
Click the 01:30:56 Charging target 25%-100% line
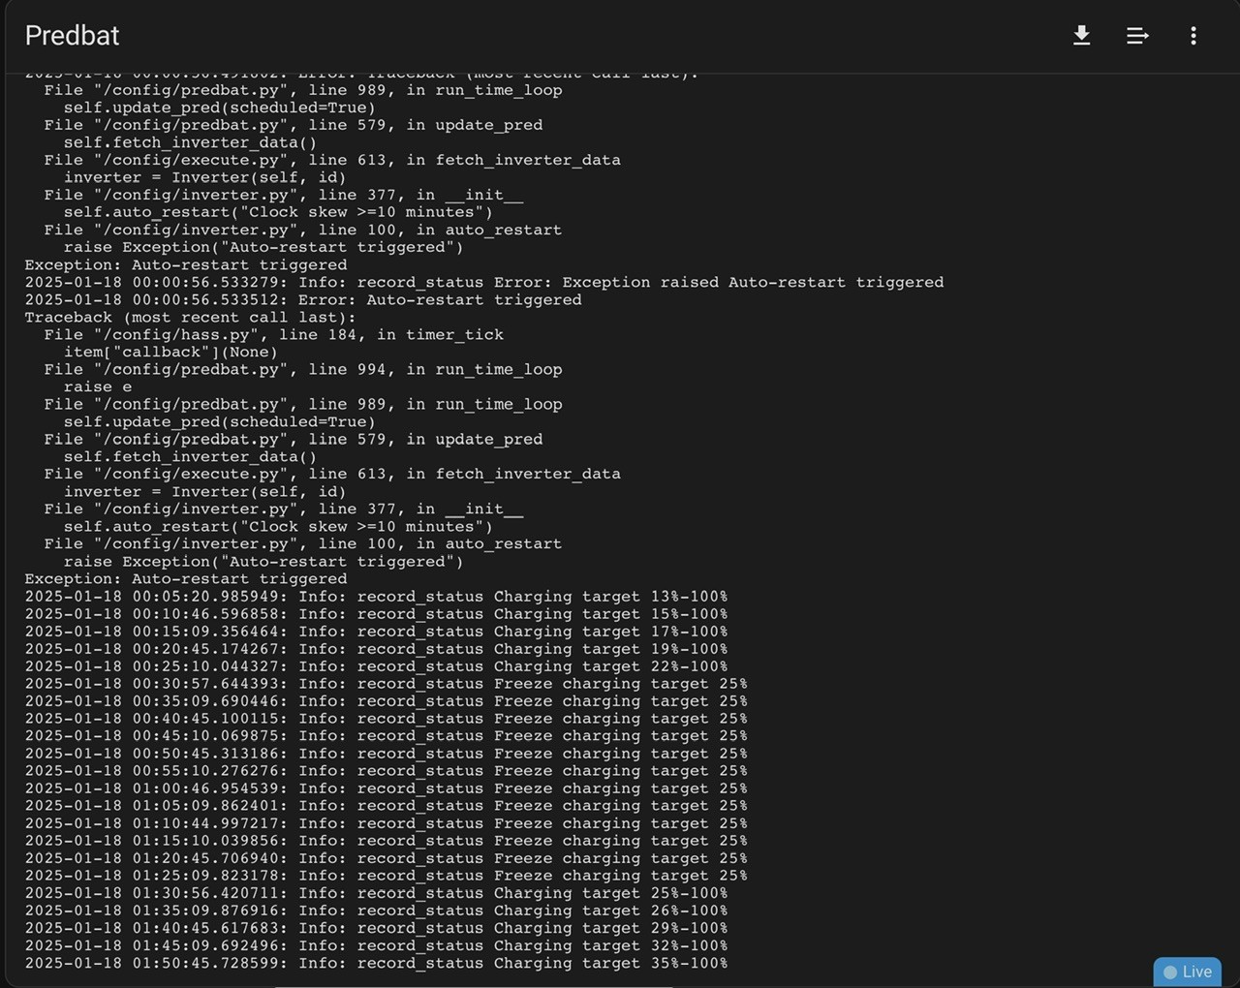pyautogui.click(x=376, y=893)
